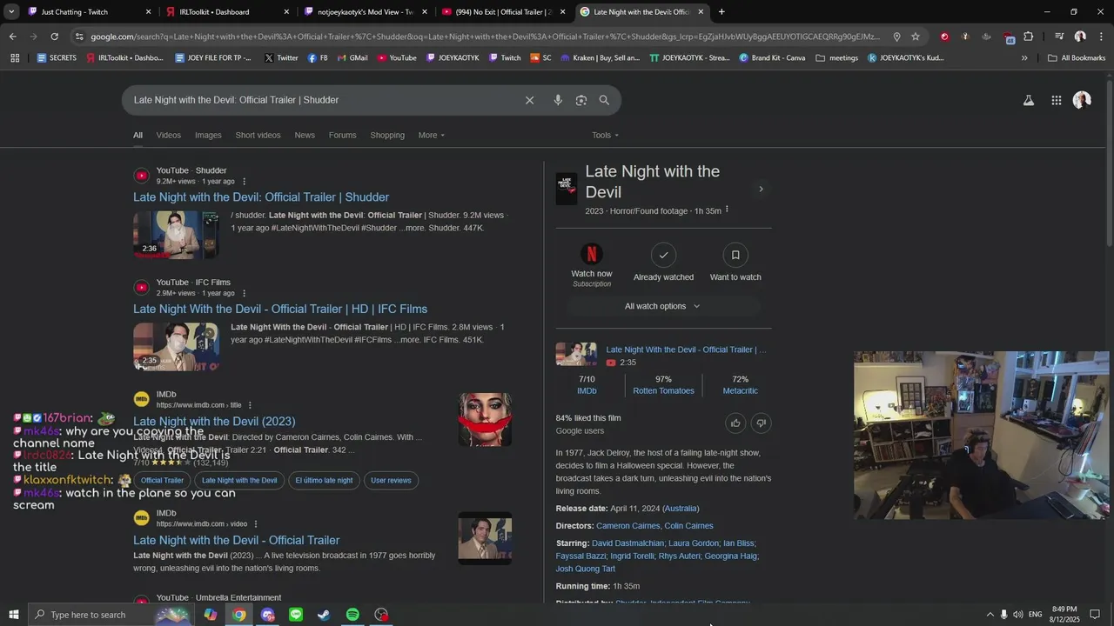
Task: Switch to notjoeykaotyk's Mod View tab
Action: click(366, 12)
